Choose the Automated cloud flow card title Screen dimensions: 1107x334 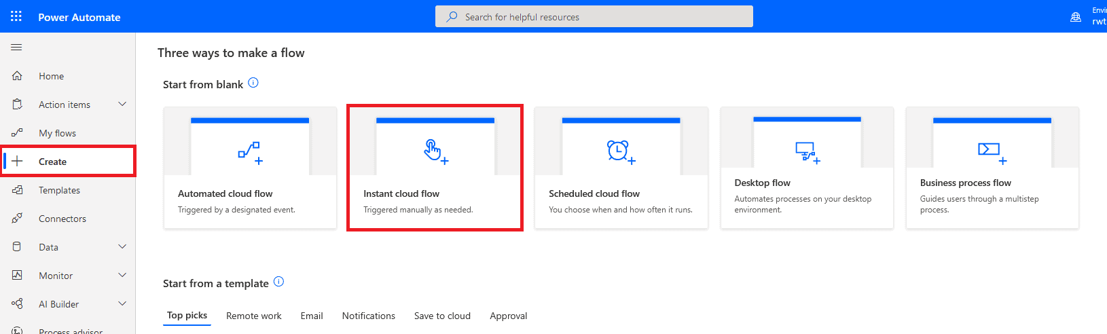225,193
